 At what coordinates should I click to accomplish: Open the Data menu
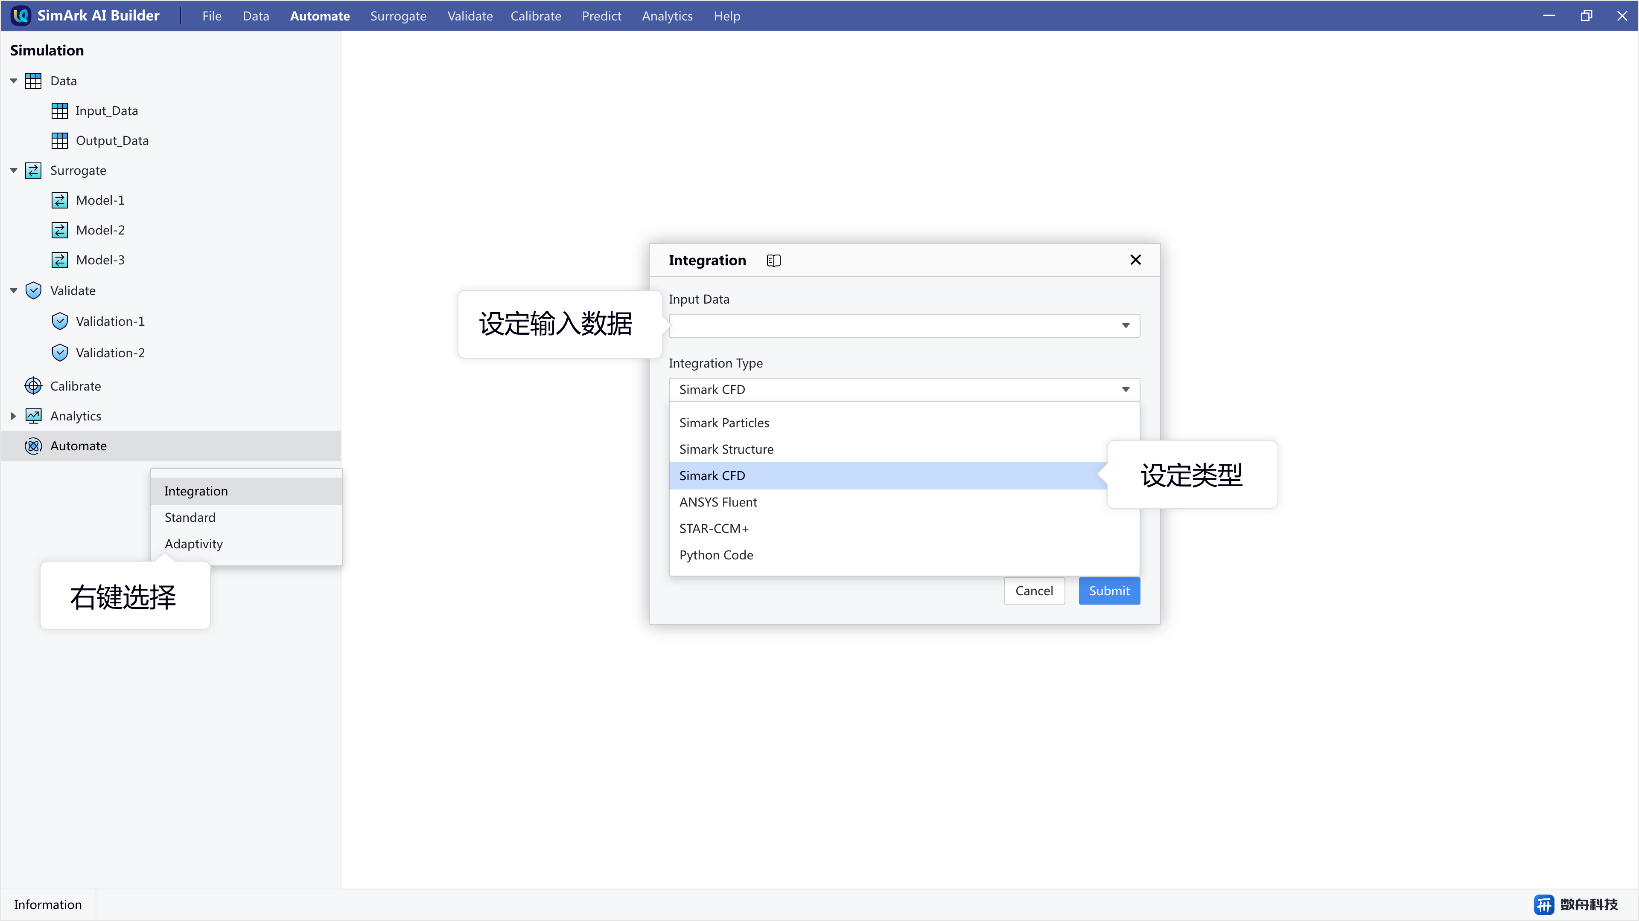pyautogui.click(x=256, y=16)
